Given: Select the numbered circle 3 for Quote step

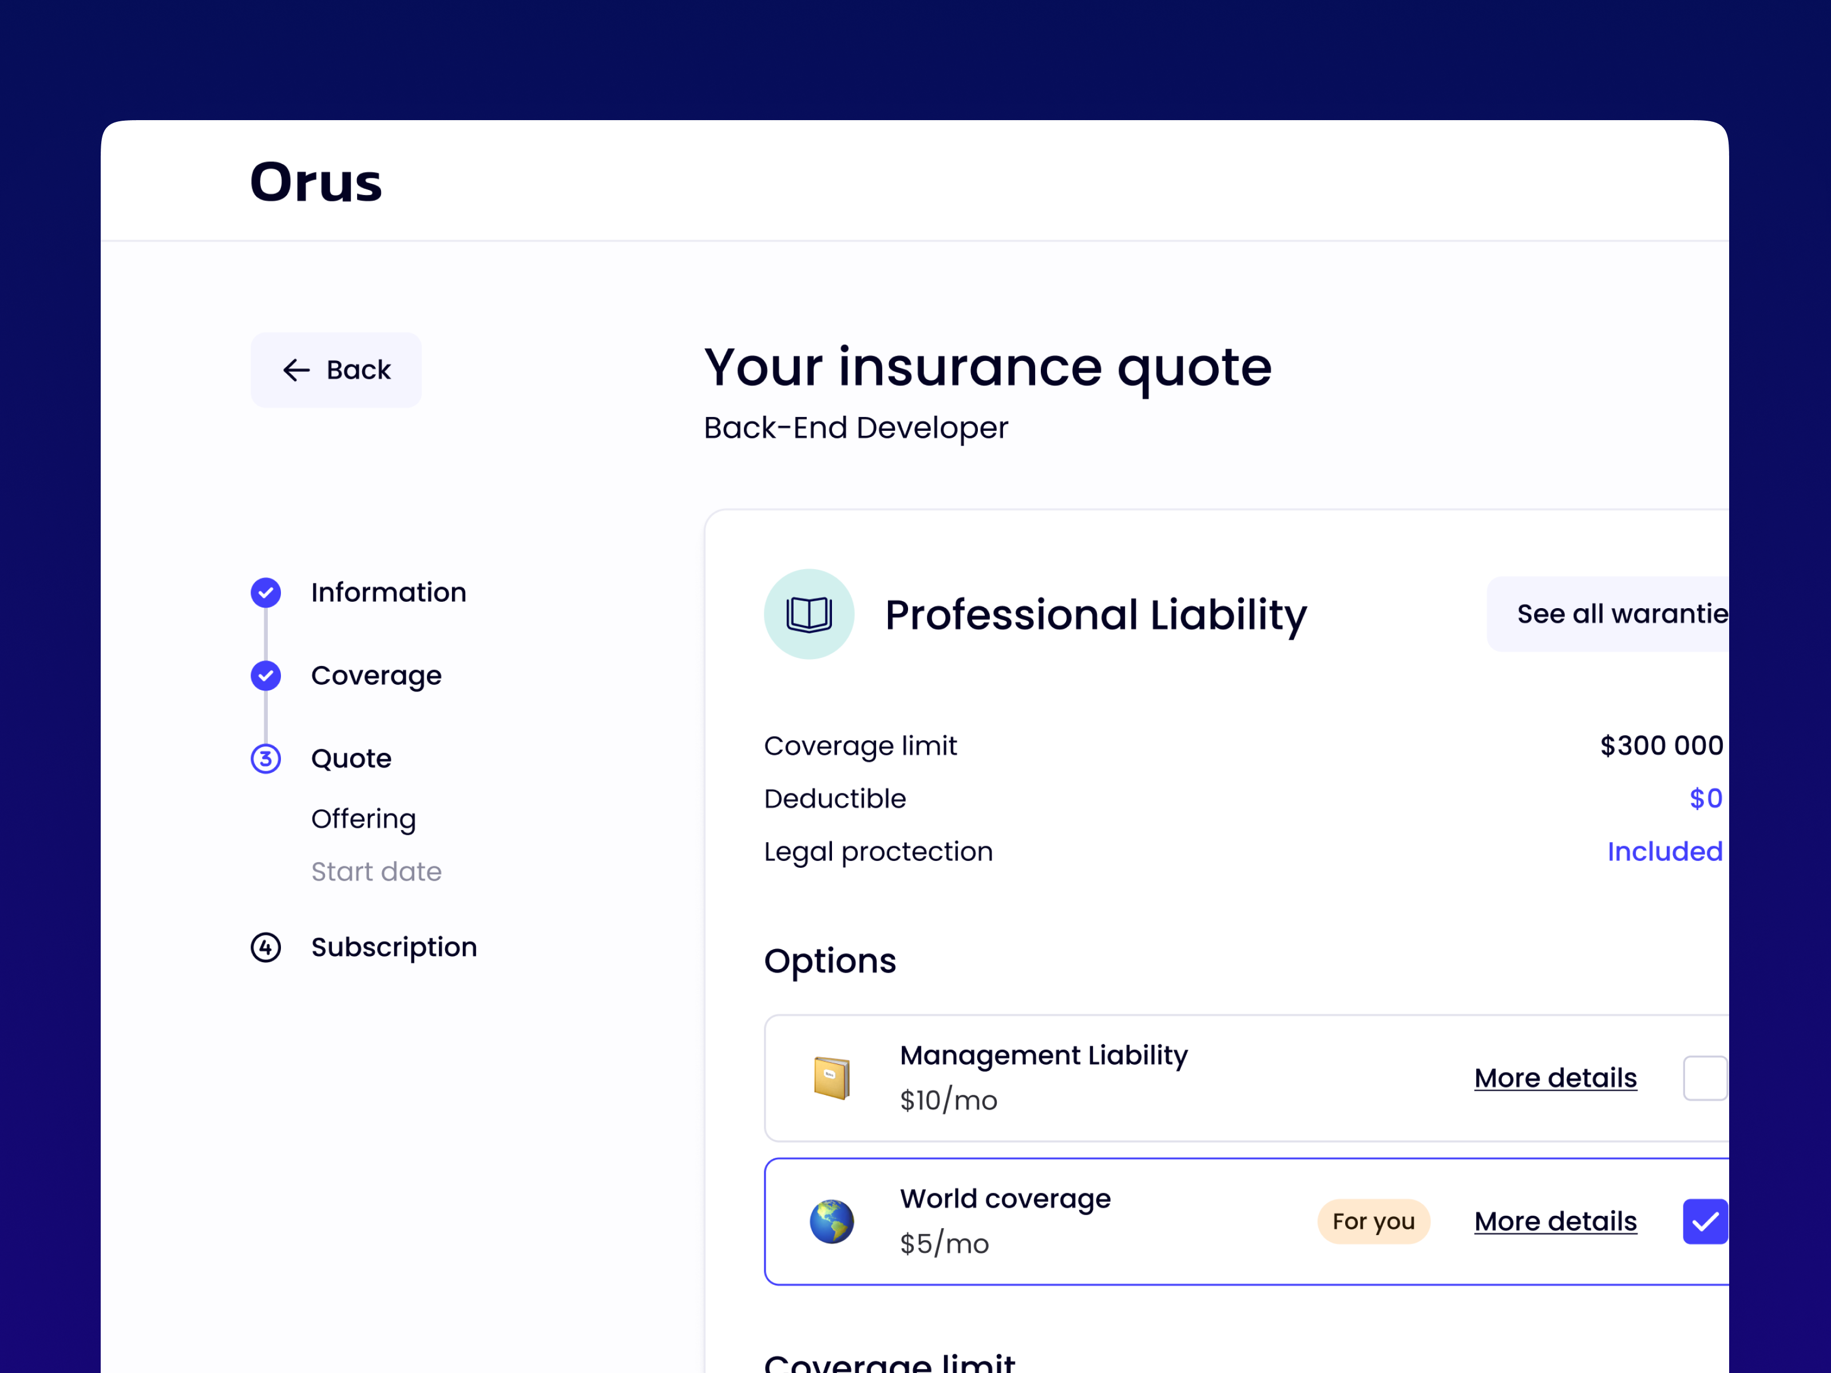Looking at the screenshot, I should click(x=265, y=759).
